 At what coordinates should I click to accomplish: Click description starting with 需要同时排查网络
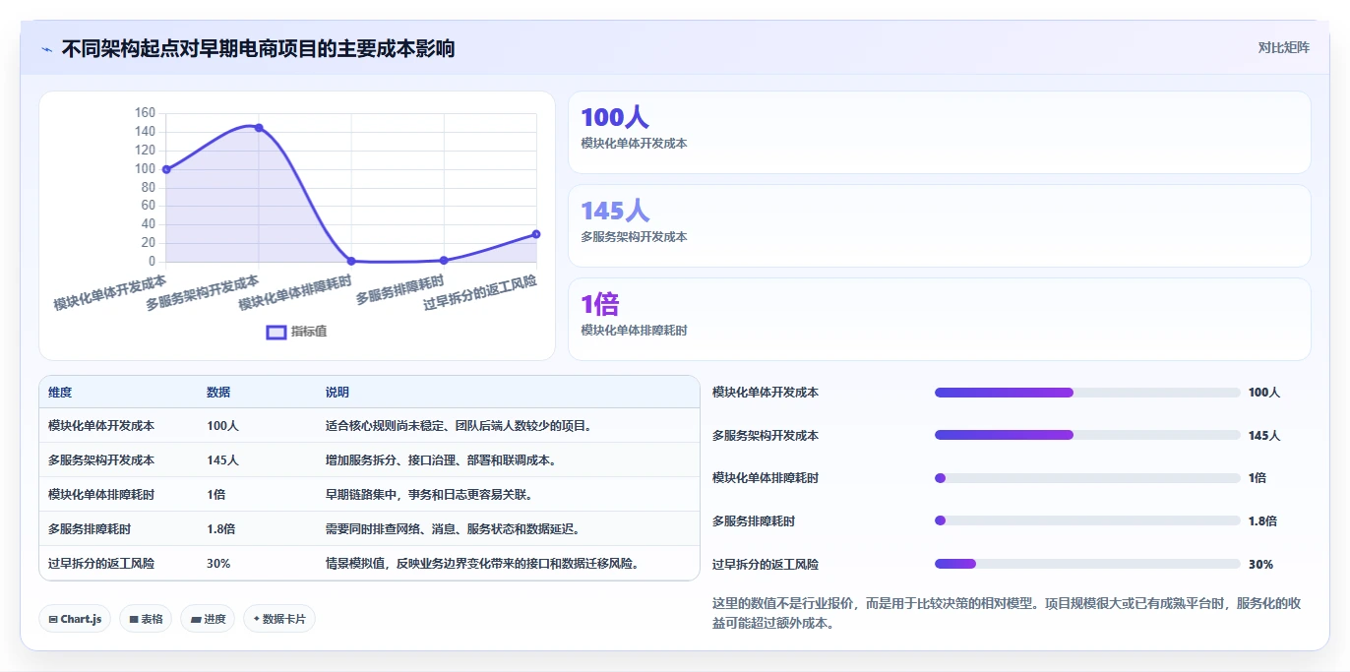pos(453,529)
